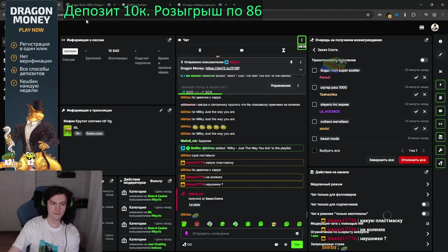Click the Завершить все button

tap(381, 160)
